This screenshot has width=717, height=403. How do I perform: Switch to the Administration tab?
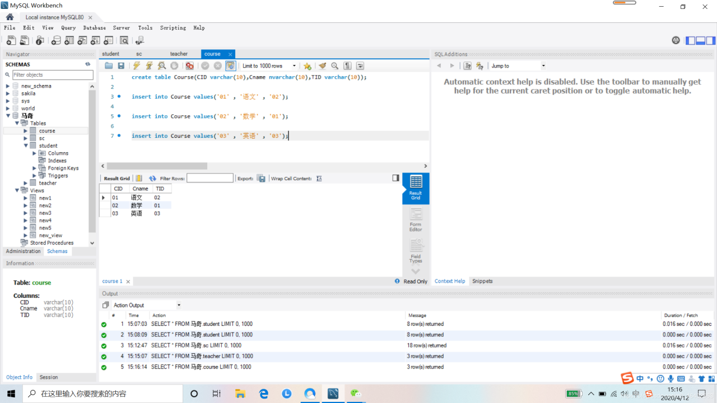[x=23, y=251]
